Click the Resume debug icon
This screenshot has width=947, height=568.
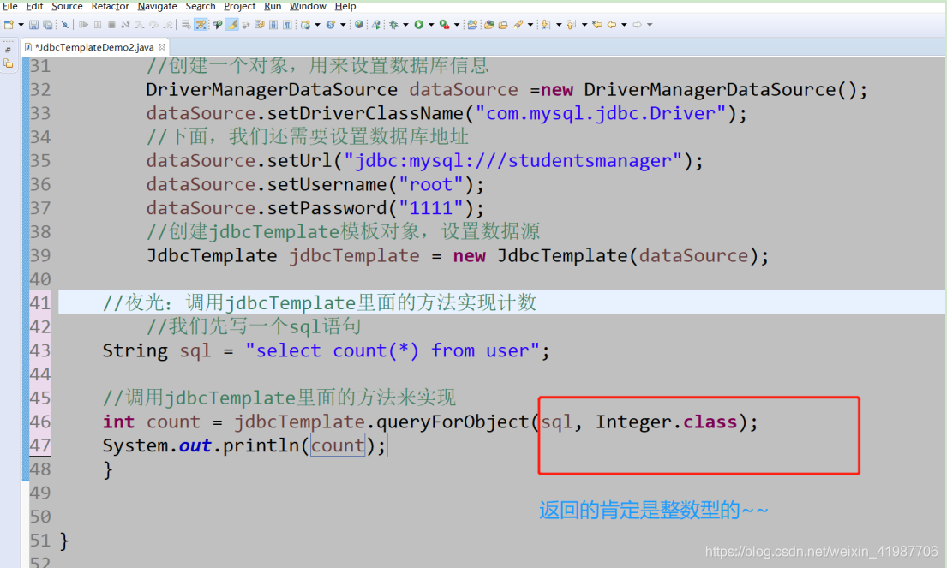click(x=83, y=25)
